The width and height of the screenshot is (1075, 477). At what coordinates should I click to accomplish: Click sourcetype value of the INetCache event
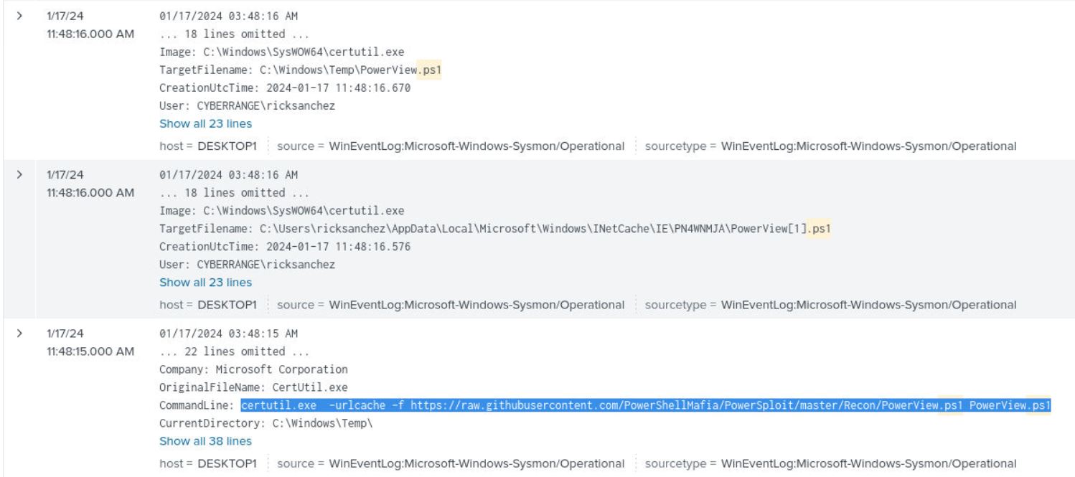pos(868,305)
